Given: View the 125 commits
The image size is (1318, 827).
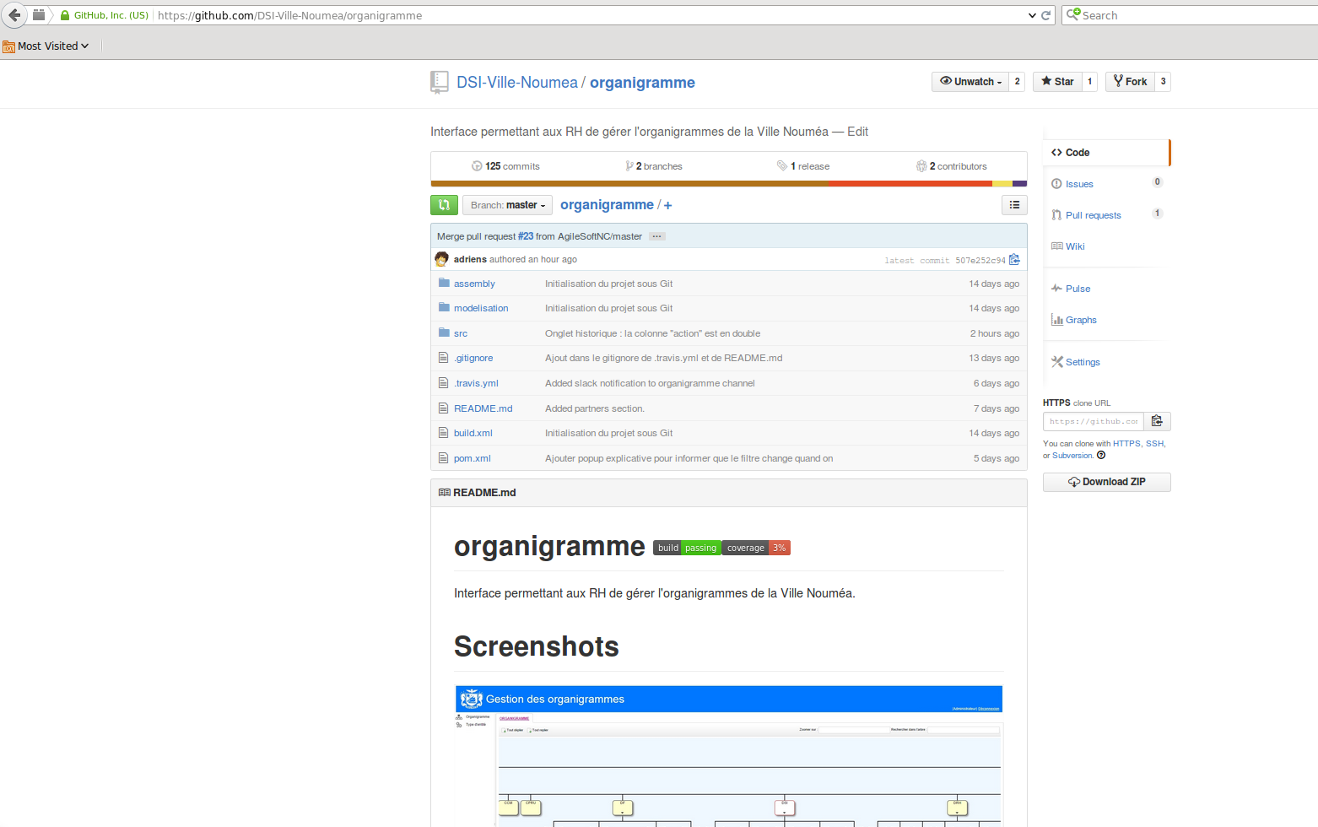Looking at the screenshot, I should click(505, 166).
